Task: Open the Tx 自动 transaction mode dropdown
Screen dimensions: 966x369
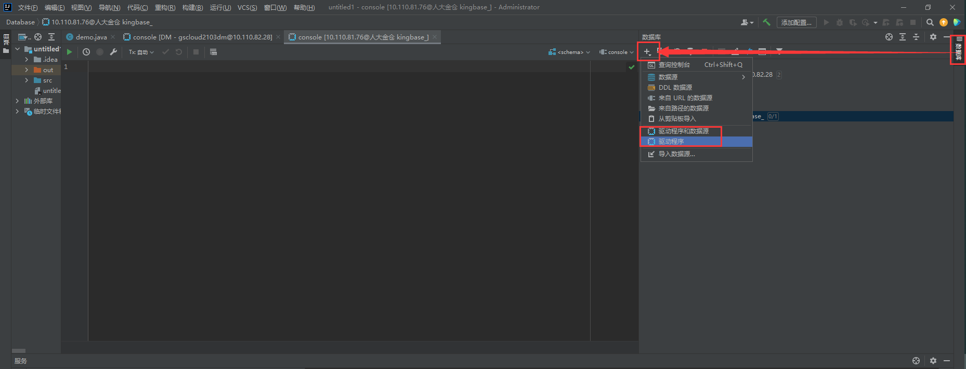Action: tap(141, 52)
